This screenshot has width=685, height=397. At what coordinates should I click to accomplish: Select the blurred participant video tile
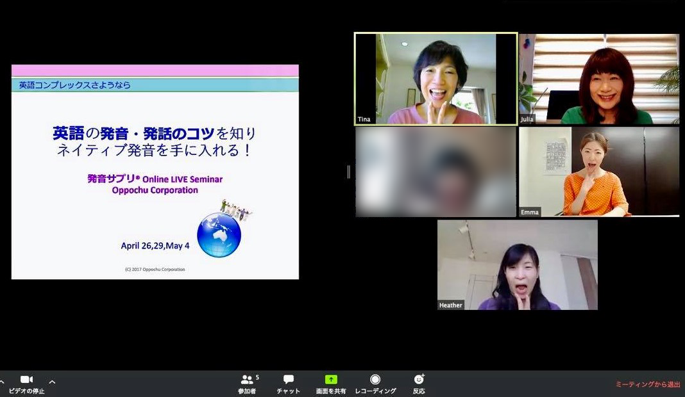click(x=436, y=172)
